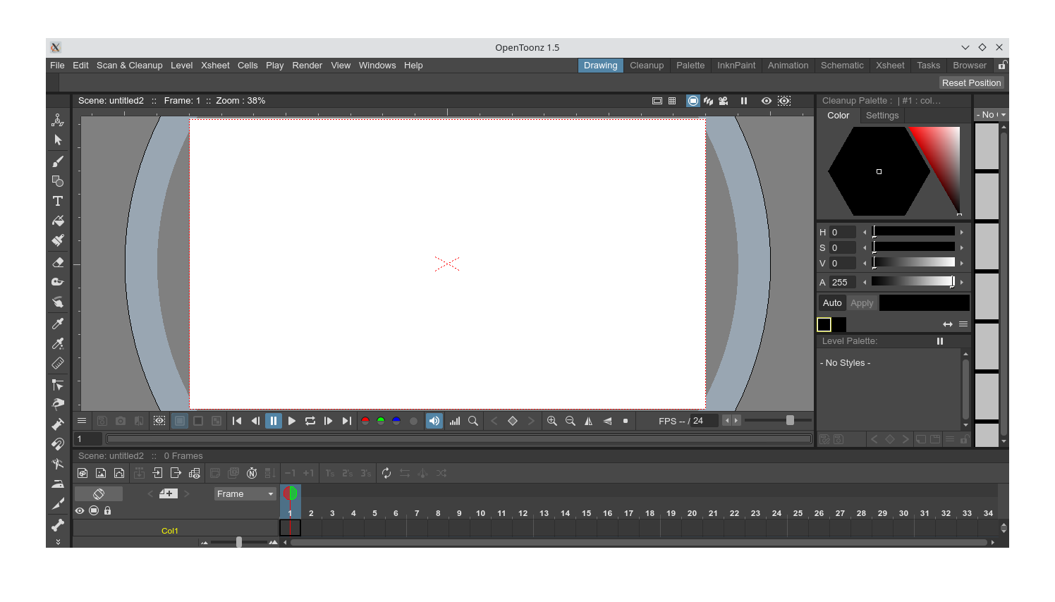
Task: Click the Browser room tab
Action: click(x=970, y=66)
